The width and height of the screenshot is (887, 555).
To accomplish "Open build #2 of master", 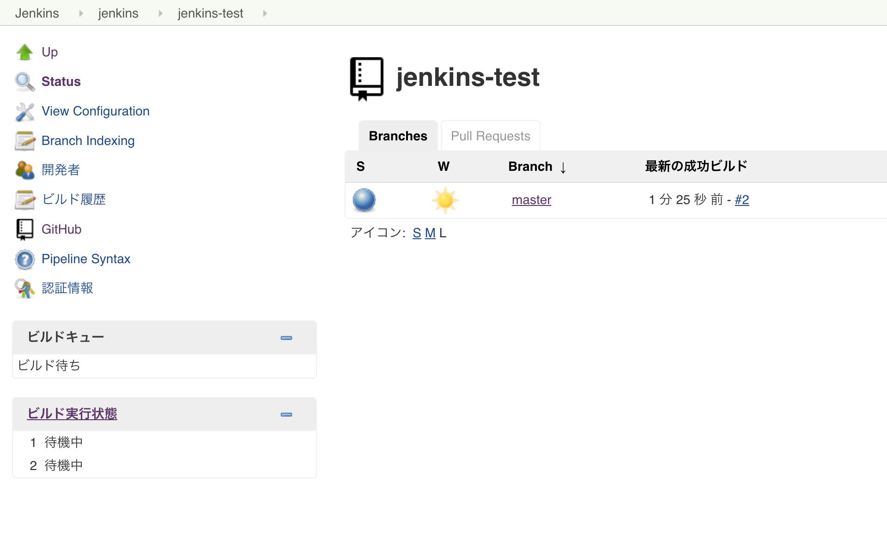I will coord(742,199).
